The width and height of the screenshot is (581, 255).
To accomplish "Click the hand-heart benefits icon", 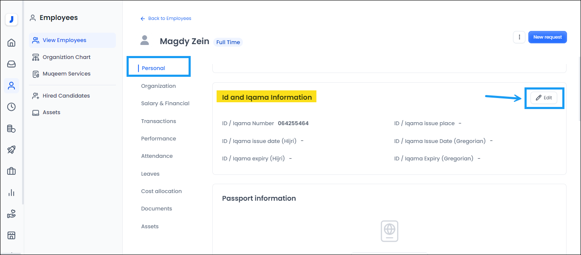I will [11, 214].
